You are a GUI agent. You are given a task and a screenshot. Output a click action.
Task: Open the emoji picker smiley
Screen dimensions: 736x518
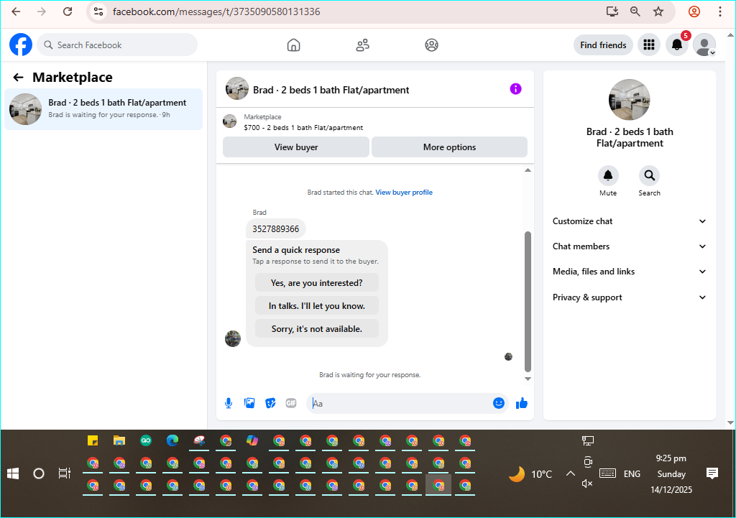click(499, 403)
